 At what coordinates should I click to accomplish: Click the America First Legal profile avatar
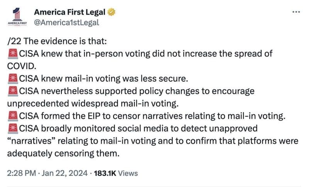[16, 17]
